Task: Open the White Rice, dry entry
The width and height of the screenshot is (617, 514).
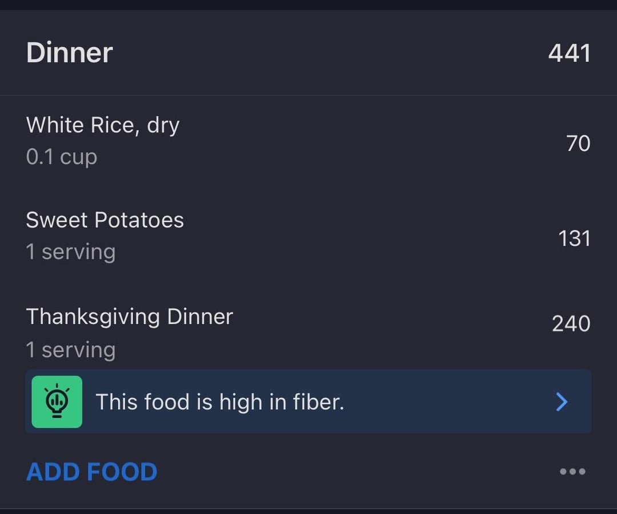Action: 308,142
